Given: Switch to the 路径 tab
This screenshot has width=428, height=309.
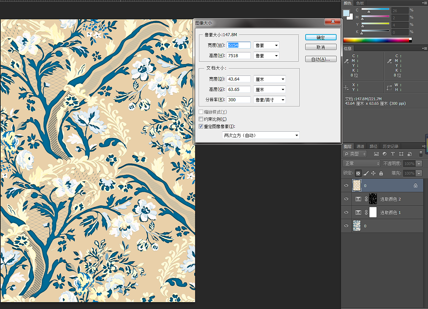Looking at the screenshot, I should pyautogui.click(x=373, y=146).
